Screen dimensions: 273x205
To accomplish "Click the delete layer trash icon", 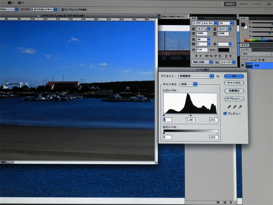I will pos(231,202).
